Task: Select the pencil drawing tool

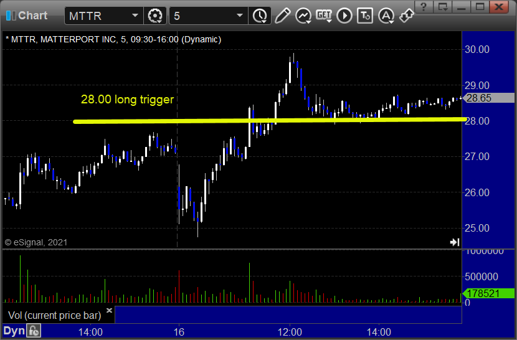Action: [283, 16]
